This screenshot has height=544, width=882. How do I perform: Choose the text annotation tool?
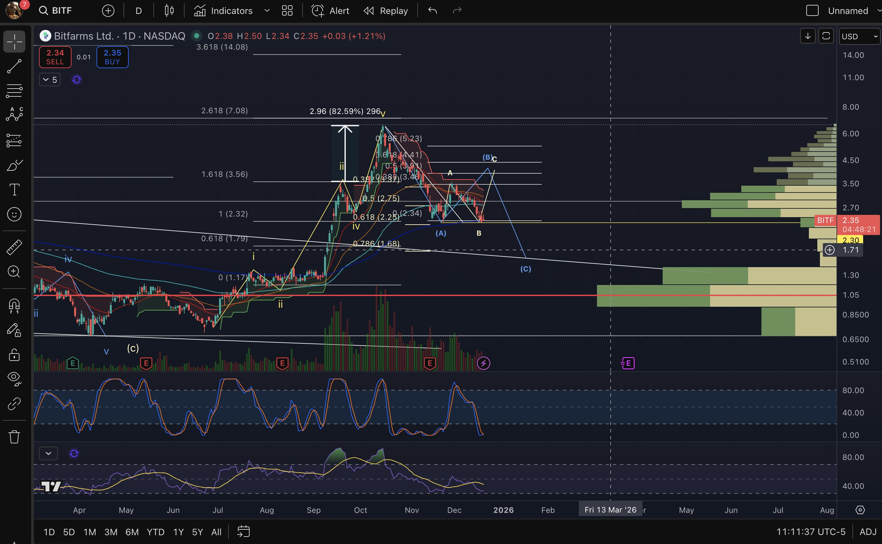pyautogui.click(x=14, y=190)
